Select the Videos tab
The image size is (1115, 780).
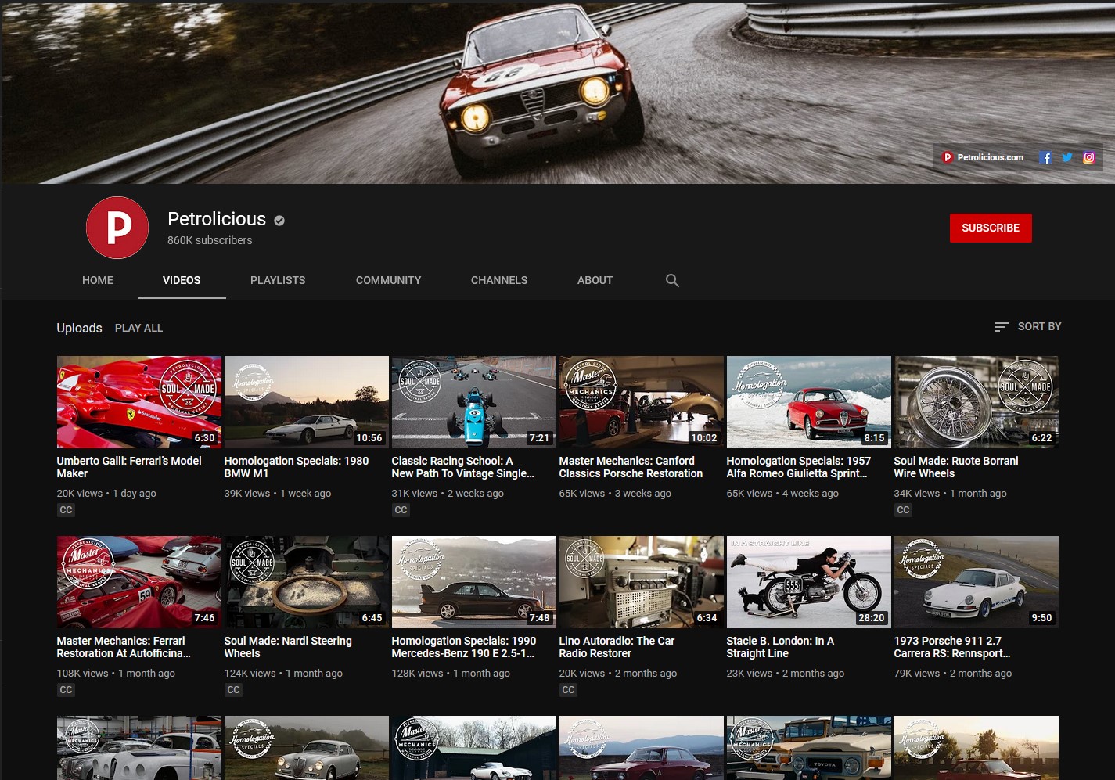[x=182, y=280]
